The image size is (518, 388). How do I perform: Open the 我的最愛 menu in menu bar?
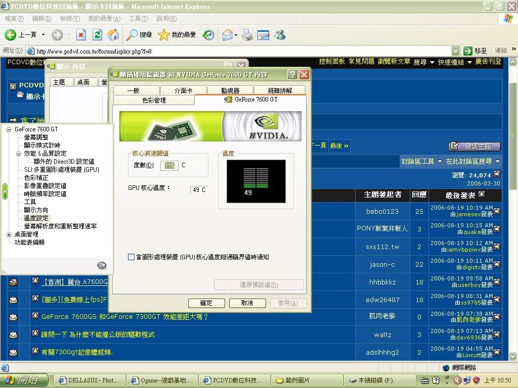[x=104, y=19]
